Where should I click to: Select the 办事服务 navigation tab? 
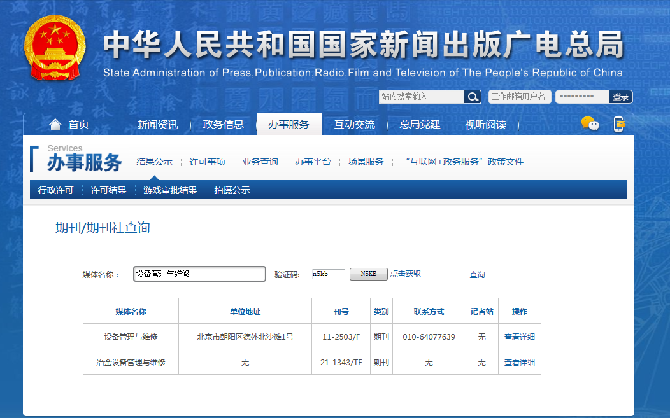289,124
